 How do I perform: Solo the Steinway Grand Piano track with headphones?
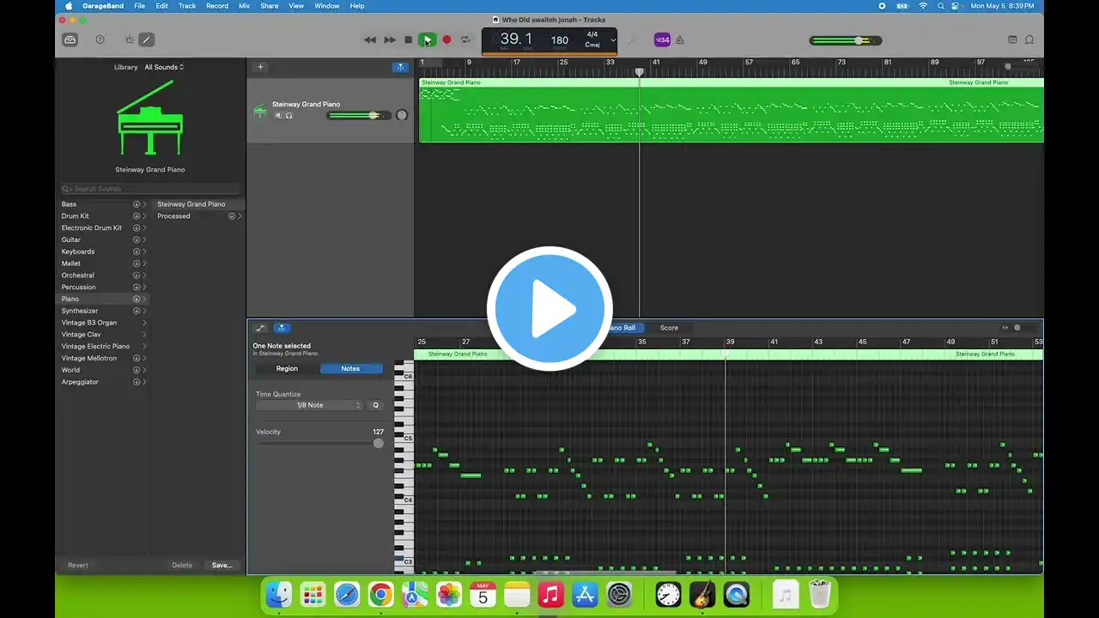pyautogui.click(x=288, y=115)
